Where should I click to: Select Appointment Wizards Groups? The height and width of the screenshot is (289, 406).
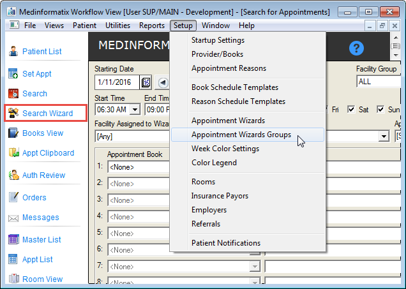click(x=248, y=135)
